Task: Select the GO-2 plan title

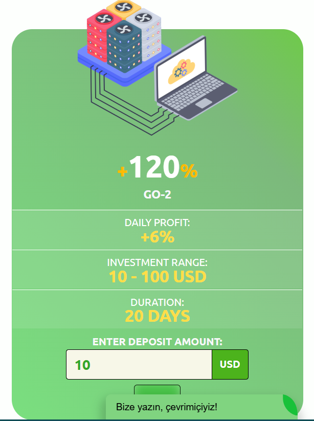Action: pyautogui.click(x=157, y=195)
